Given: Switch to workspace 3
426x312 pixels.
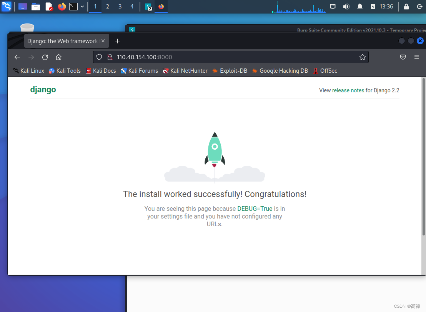Looking at the screenshot, I should coord(120,7).
